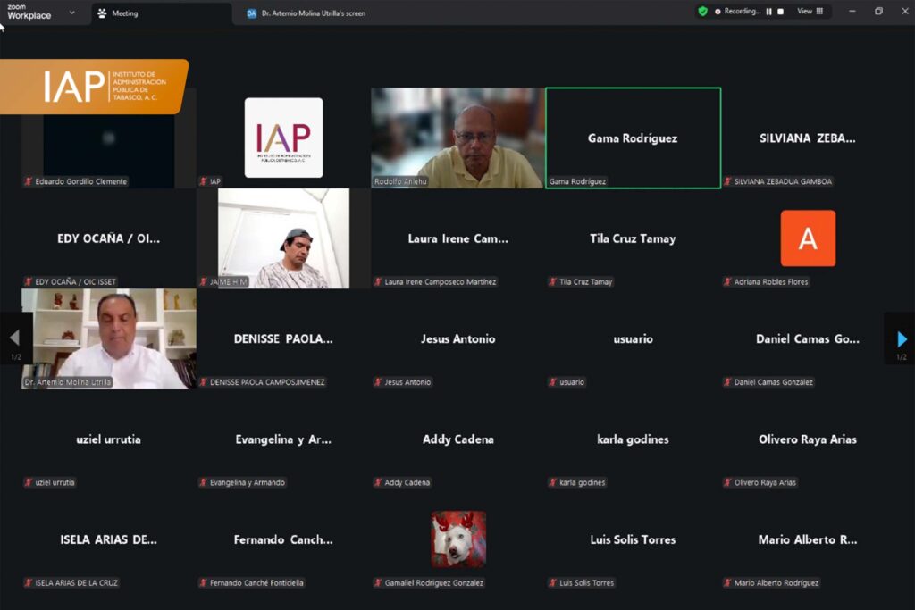The width and height of the screenshot is (915, 610).
Task: Click the green encryption shield icon
Action: (x=703, y=12)
